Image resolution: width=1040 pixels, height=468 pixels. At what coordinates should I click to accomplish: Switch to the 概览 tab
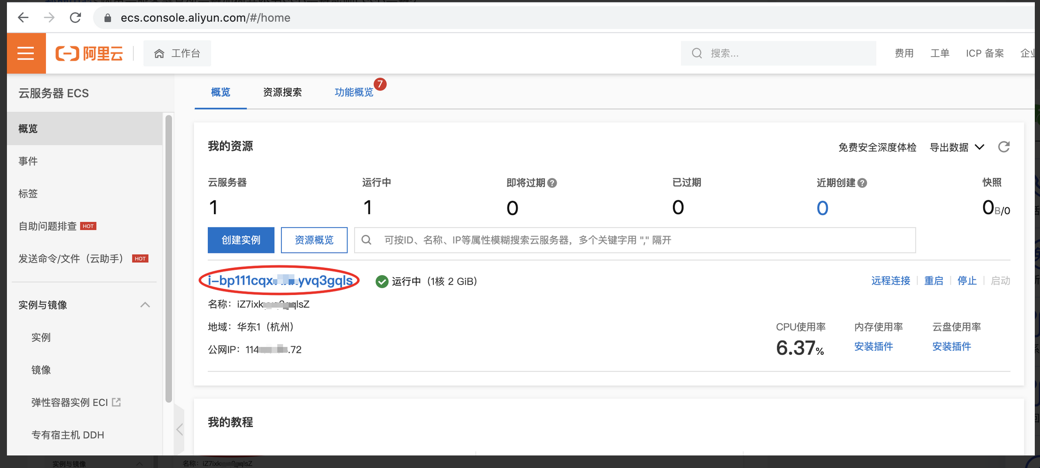(220, 92)
